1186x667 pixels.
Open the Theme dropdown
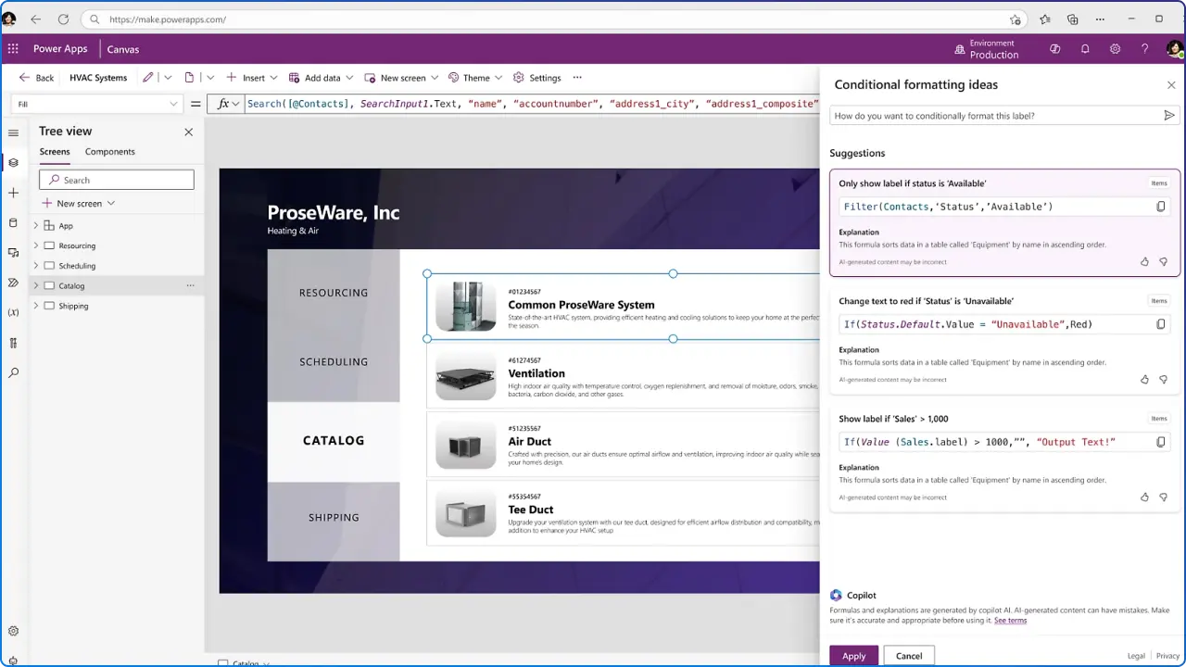coord(498,78)
